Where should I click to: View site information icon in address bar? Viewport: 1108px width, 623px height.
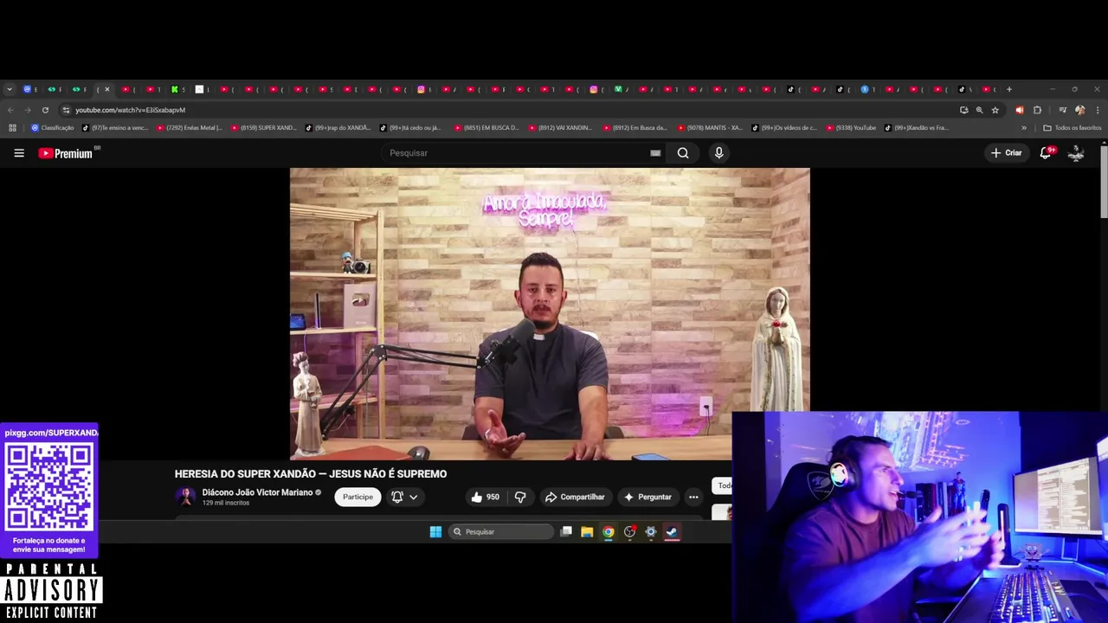coord(66,110)
